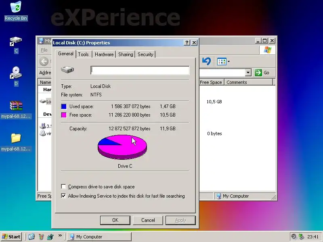Click the Undo icon in My Computer toolbar
Viewport: 323px width, 242px height.
point(206,61)
